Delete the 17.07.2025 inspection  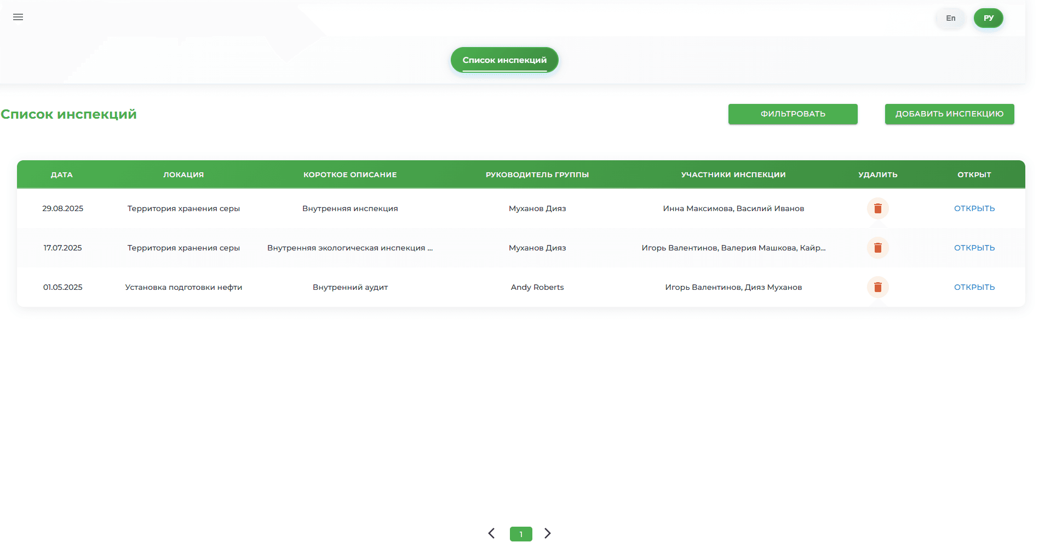(877, 248)
